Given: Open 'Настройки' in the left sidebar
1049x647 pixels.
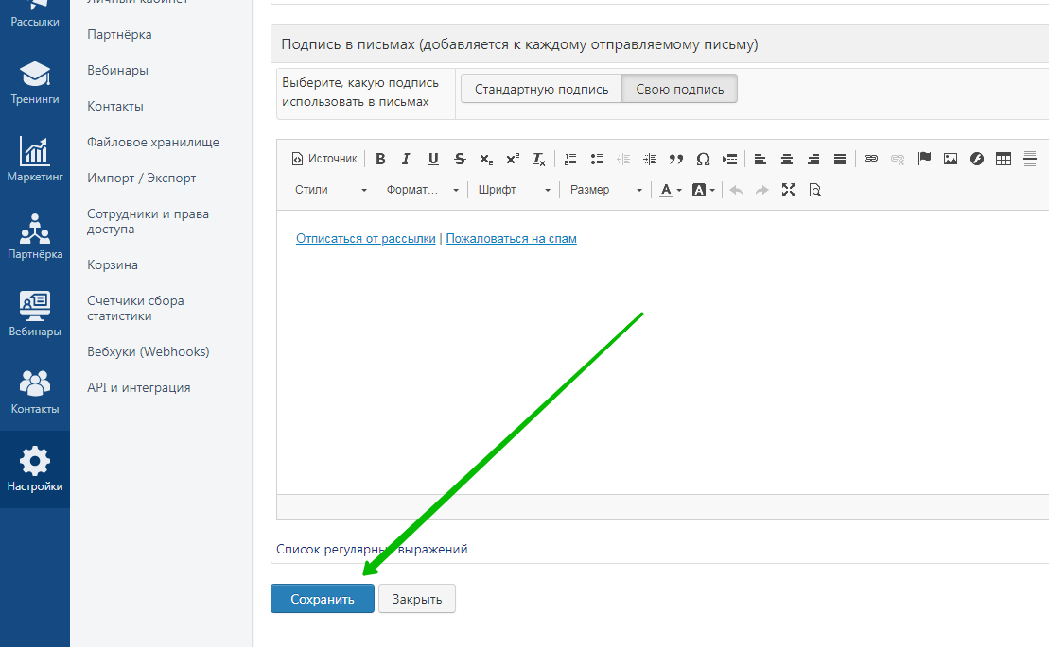Looking at the screenshot, I should coord(35,469).
